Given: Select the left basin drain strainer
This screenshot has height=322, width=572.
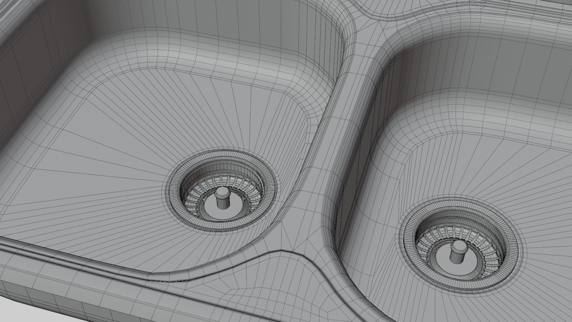Looking at the screenshot, I should pyautogui.click(x=222, y=191).
